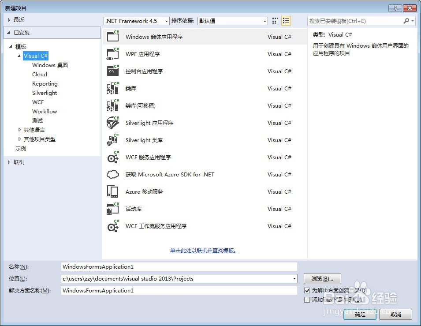The image size is (421, 326).
Task: Select the Silverlight 应用程序 icon
Action: pyautogui.click(x=113, y=123)
